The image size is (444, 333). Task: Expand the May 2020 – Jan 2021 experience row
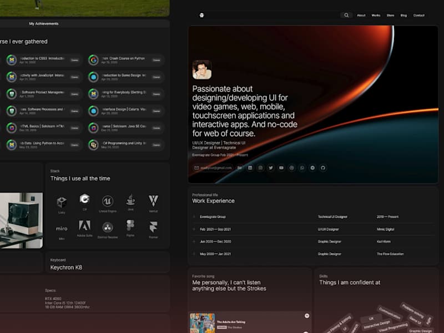pyautogui.click(x=314, y=254)
